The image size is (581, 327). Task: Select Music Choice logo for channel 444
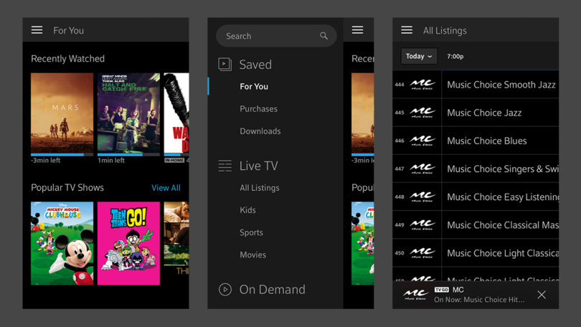click(422, 85)
